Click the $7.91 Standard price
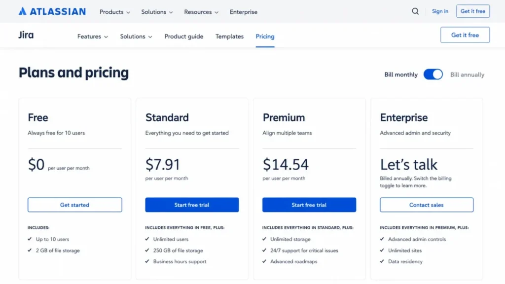505x284 pixels. click(x=163, y=165)
